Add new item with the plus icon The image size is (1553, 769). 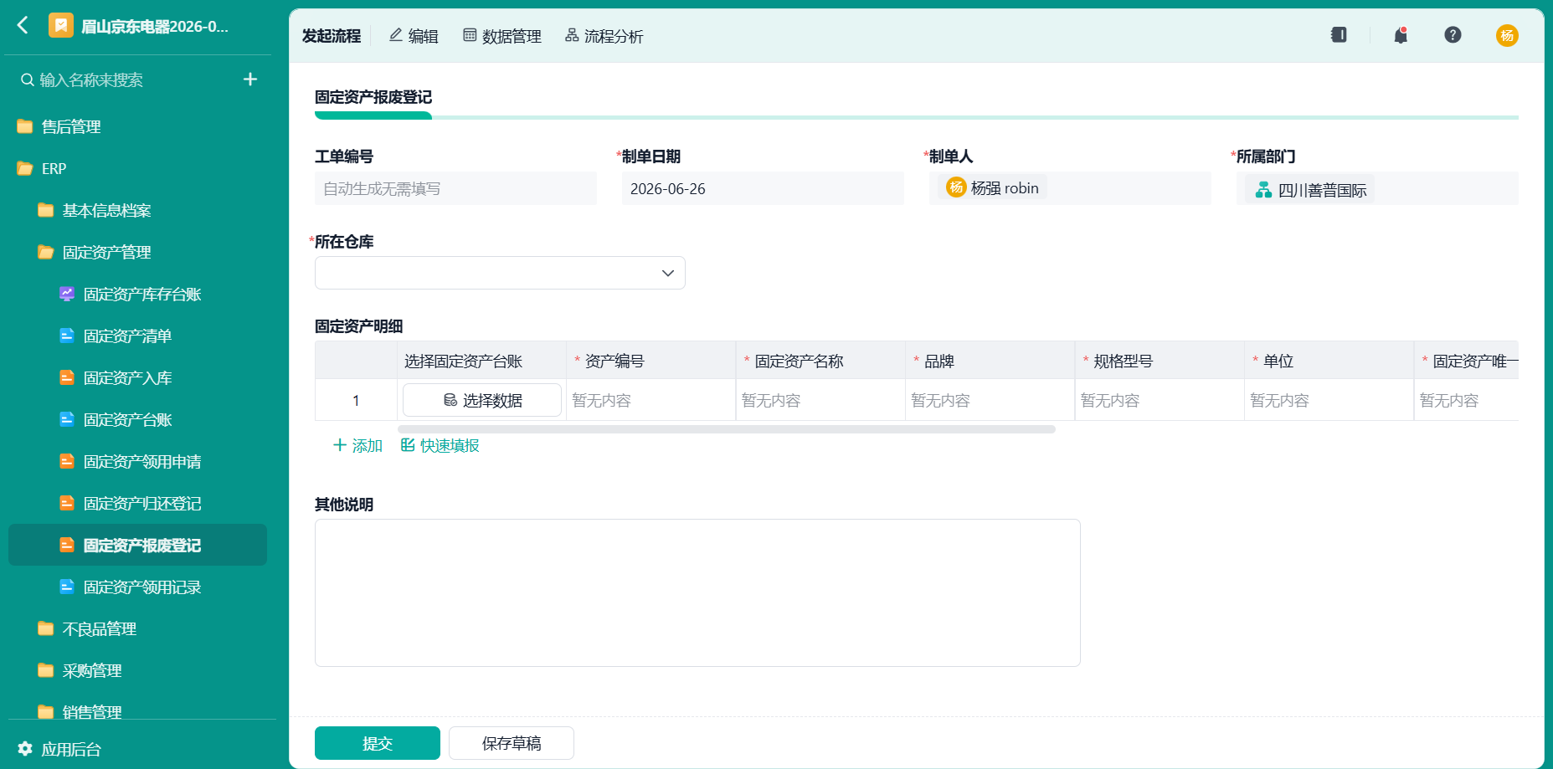click(x=249, y=79)
